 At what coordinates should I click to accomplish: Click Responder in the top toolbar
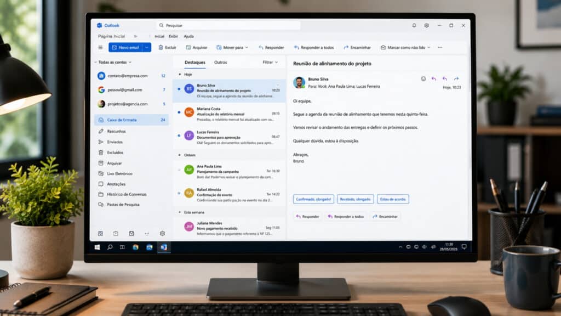pos(271,47)
